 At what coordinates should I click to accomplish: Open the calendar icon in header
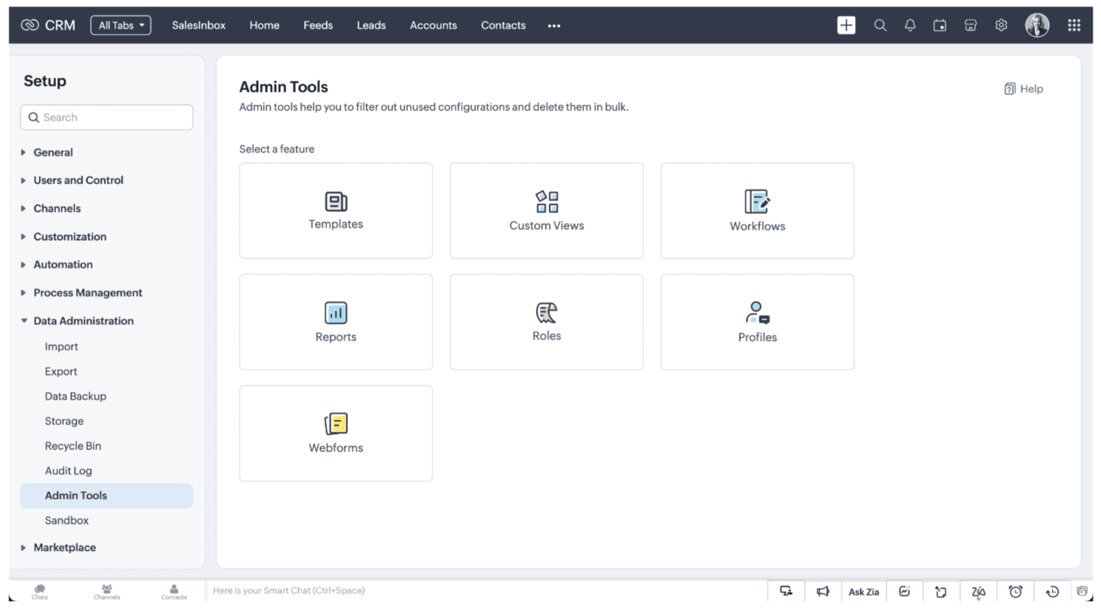pyautogui.click(x=939, y=25)
